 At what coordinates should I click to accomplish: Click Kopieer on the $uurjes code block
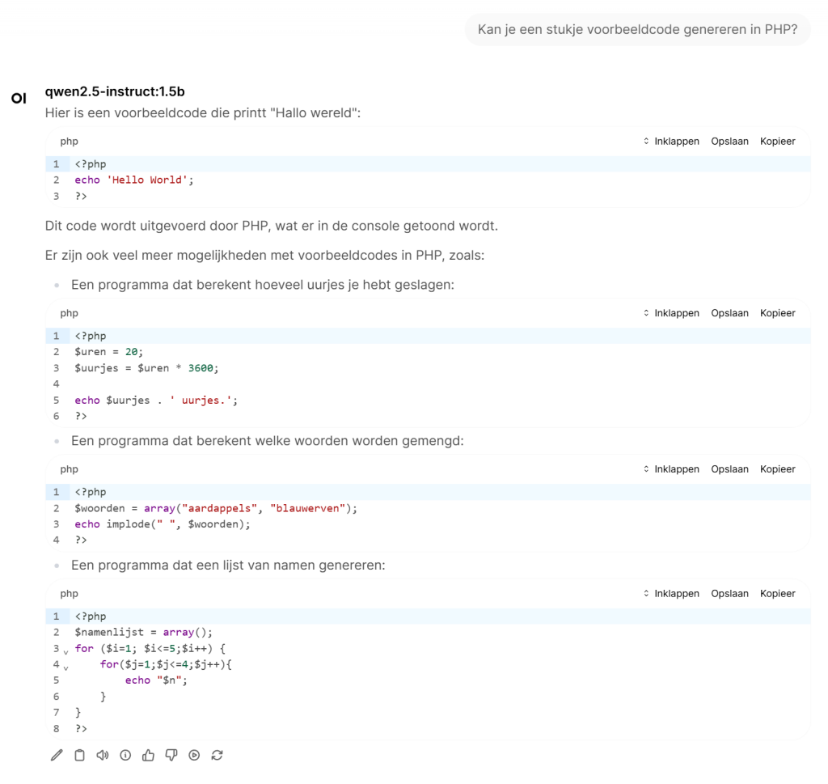[x=777, y=313]
